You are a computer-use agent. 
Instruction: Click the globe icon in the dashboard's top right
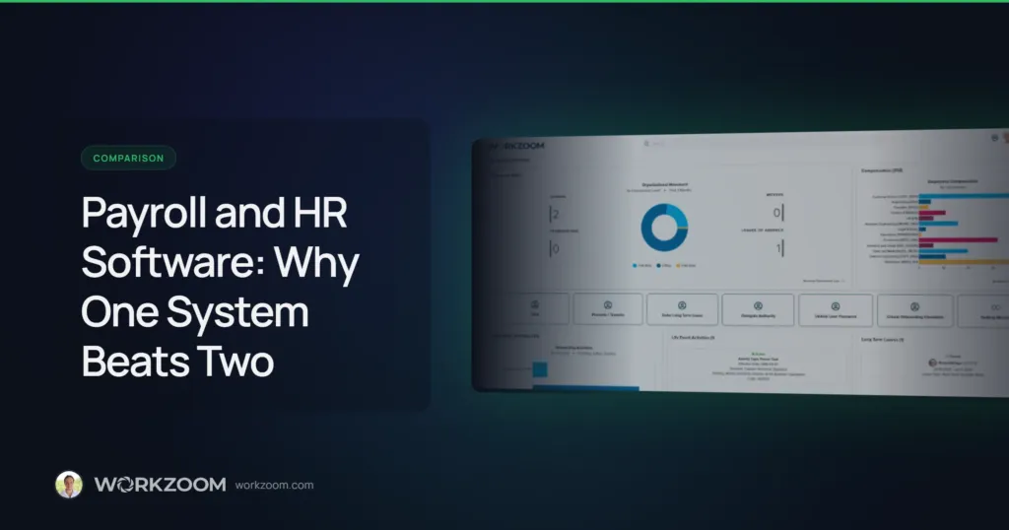995,138
